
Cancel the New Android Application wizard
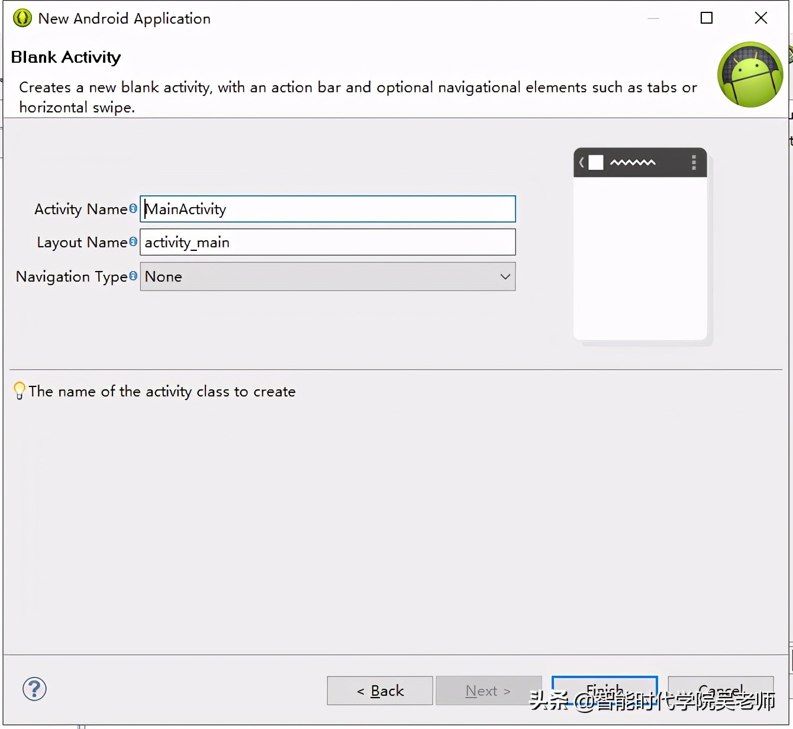tap(721, 691)
